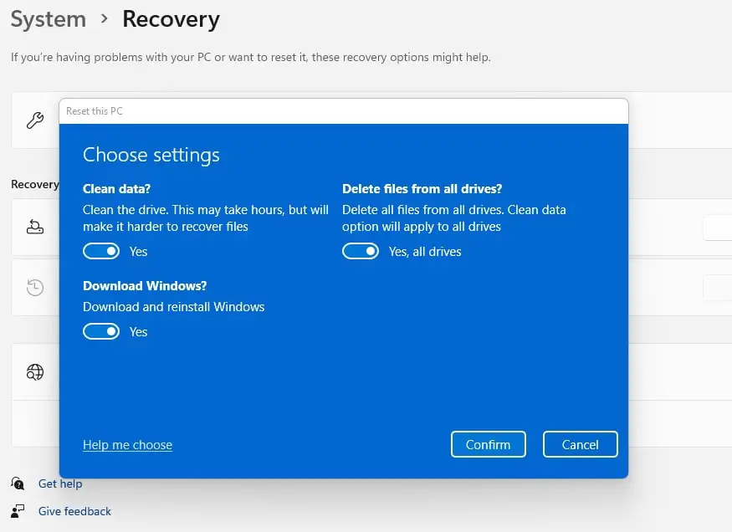Go back to System in the breadcrumb
Viewport: 732px width, 532px height.
tap(48, 19)
